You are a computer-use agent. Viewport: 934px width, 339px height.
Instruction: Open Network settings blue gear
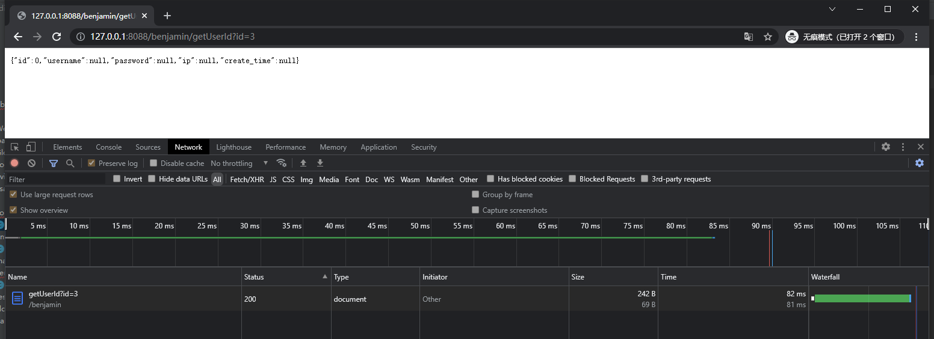920,163
